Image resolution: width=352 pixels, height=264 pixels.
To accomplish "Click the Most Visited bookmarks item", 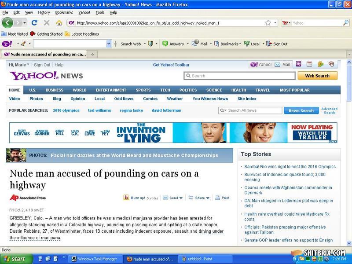I will click(15, 34).
